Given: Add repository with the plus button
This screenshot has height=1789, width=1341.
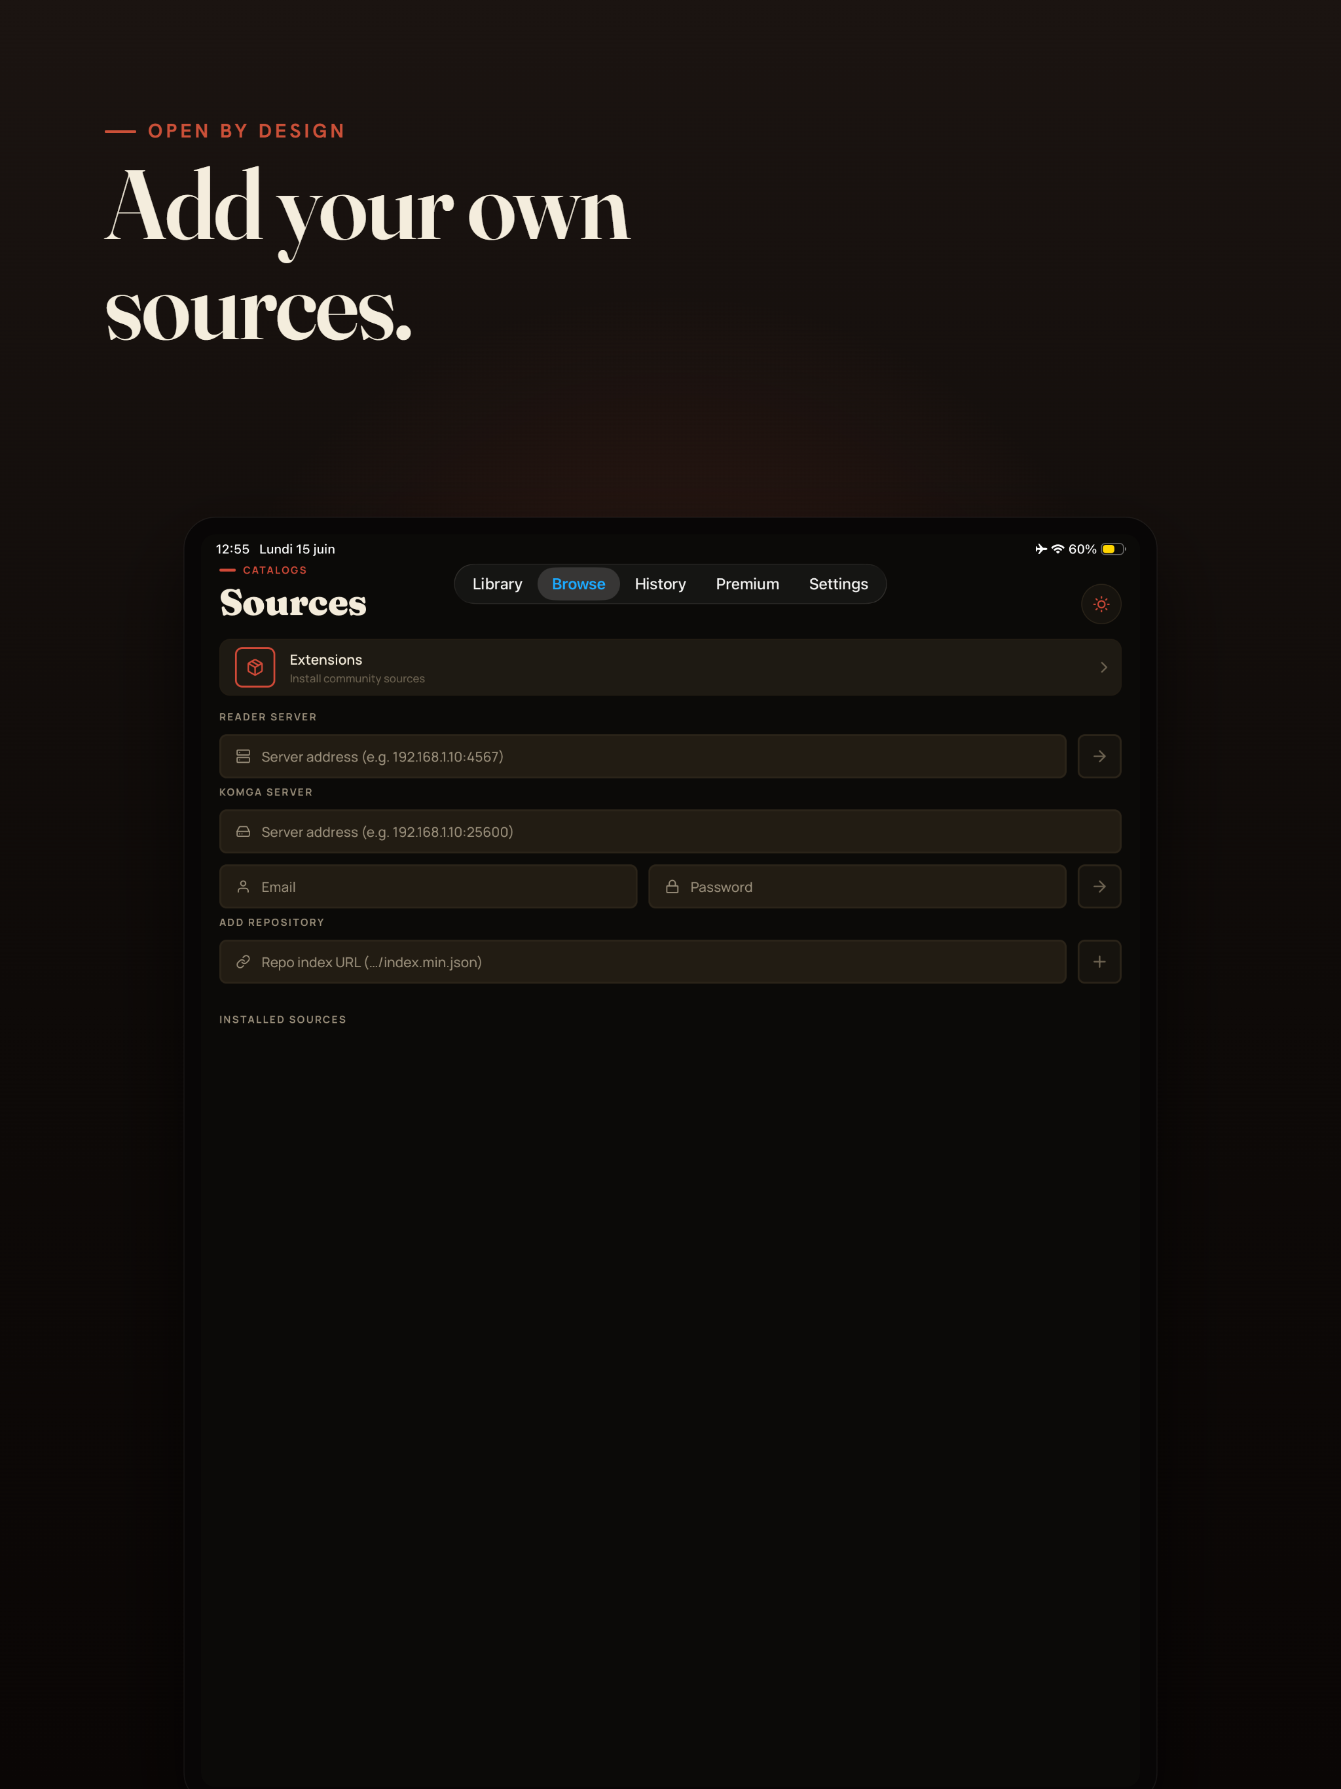Looking at the screenshot, I should click(1099, 962).
